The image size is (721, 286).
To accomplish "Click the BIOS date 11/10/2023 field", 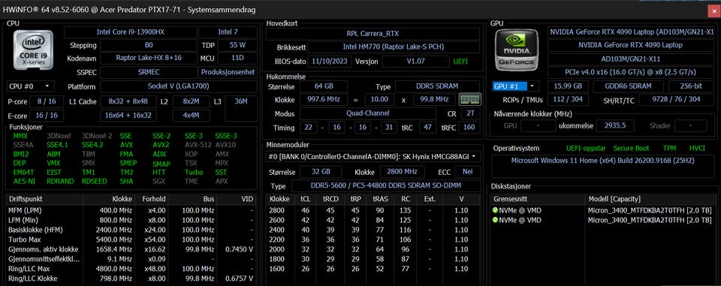I will click(330, 61).
